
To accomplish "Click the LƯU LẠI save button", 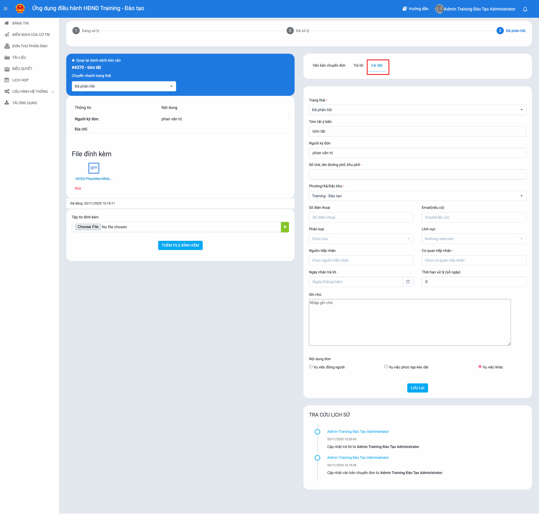I will click(x=417, y=388).
